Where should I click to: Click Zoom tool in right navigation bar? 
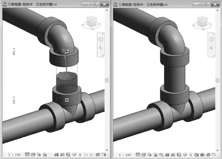click(211, 48)
